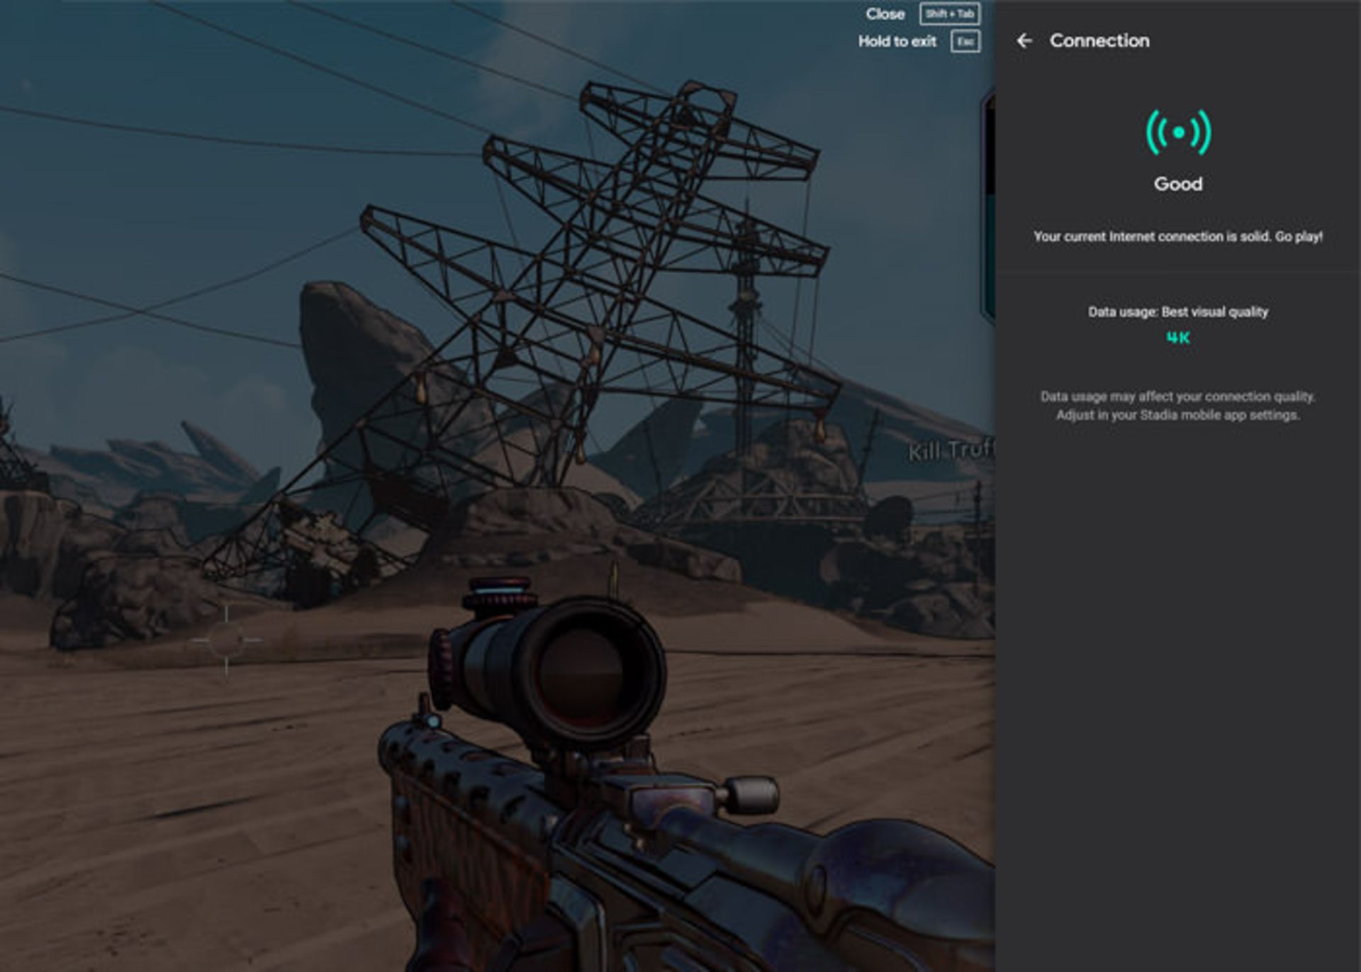Click the Esc key badge
Screen dimensions: 1361x972
click(965, 41)
